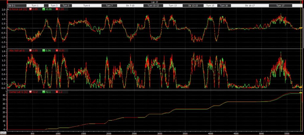Click the Lap 10 header bar
Screen dimensions: 304x135
pos(154,2)
